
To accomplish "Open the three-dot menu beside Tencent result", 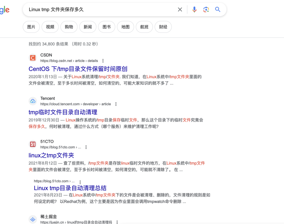I will coord(116,104).
